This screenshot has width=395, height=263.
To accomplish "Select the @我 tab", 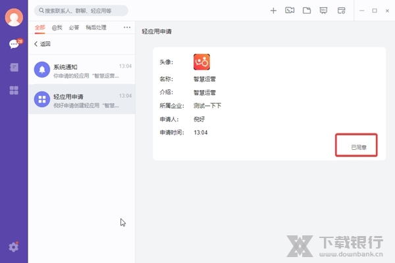I will [57, 28].
